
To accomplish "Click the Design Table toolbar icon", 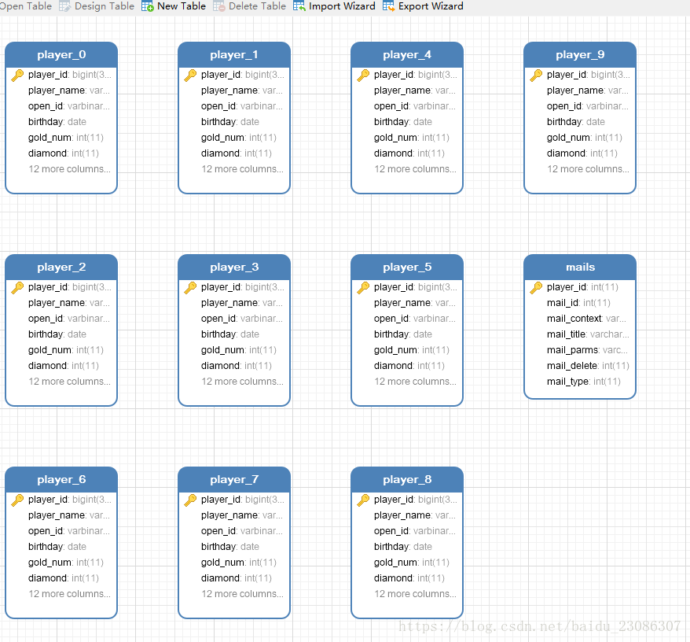I will tap(64, 6).
